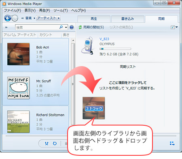Click the green sync start arrows icon

coord(80,27)
